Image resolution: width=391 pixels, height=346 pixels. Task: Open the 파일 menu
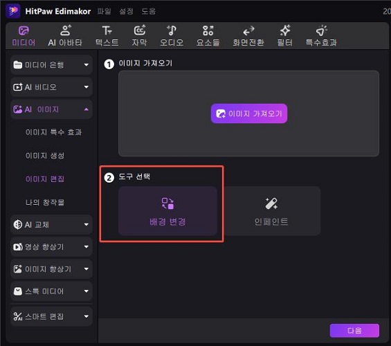point(104,11)
